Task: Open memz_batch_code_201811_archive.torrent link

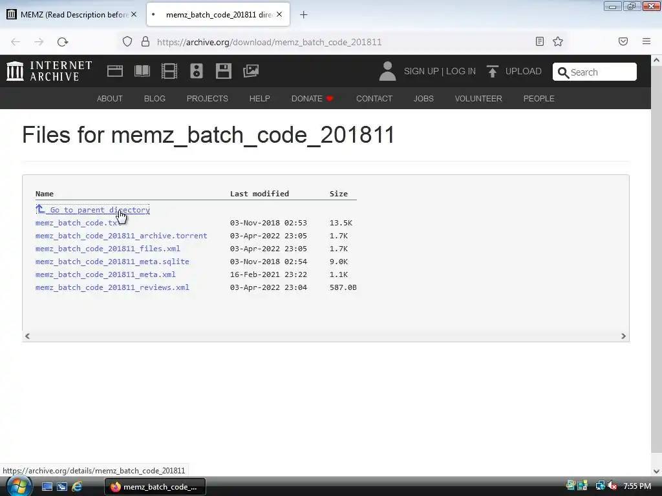Action: tap(121, 236)
